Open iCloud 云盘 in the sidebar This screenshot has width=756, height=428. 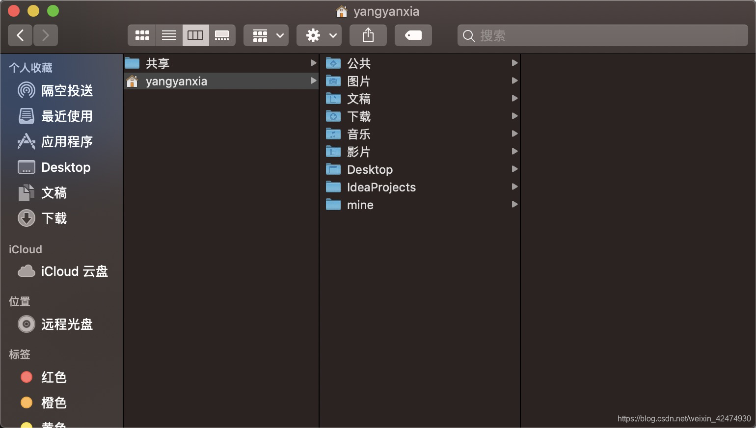(61, 271)
